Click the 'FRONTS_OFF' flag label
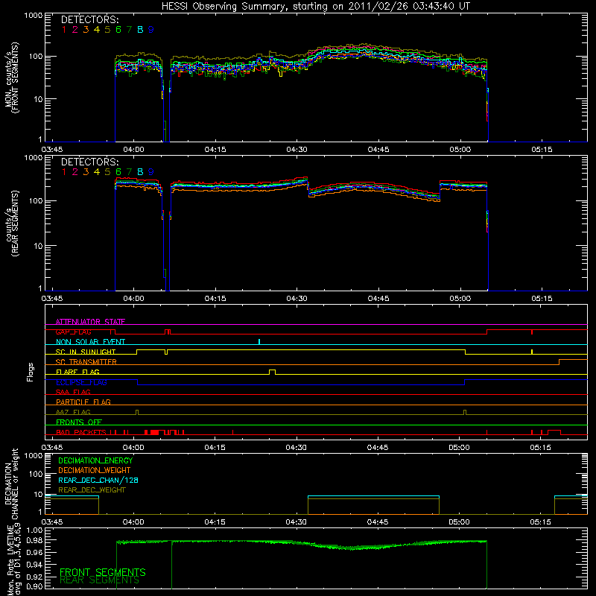The height and width of the screenshot is (596, 596). 79,422
